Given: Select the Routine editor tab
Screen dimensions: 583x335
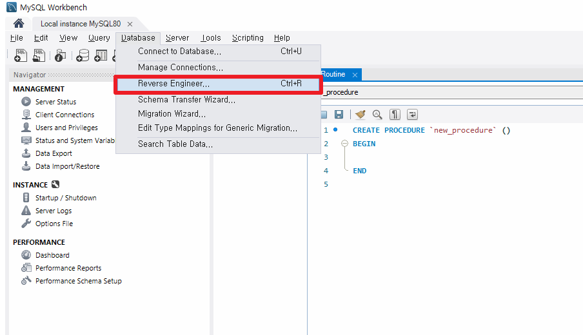Looking at the screenshot, I should point(334,74).
